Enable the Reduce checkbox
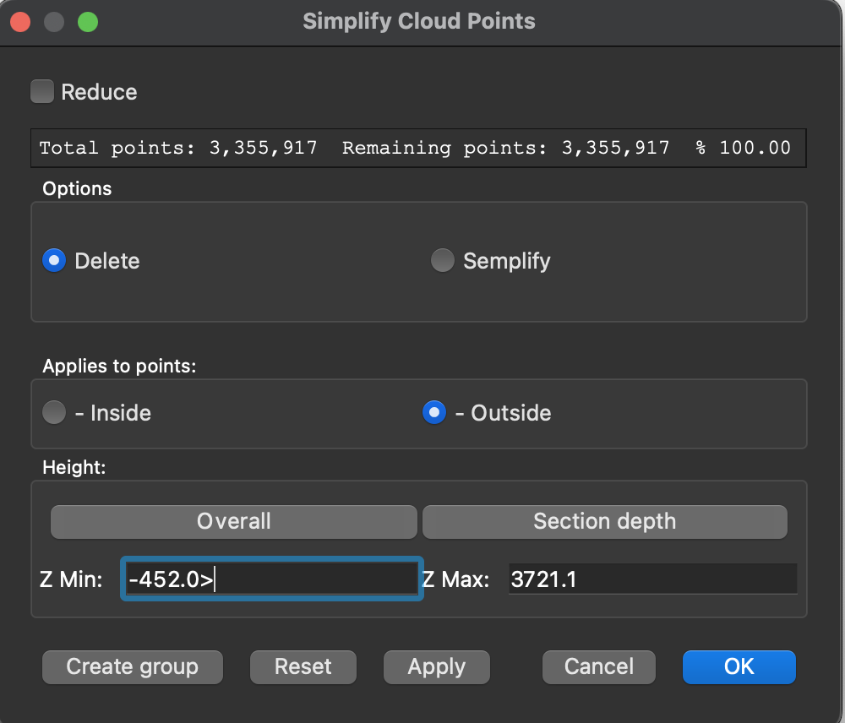 tap(42, 91)
